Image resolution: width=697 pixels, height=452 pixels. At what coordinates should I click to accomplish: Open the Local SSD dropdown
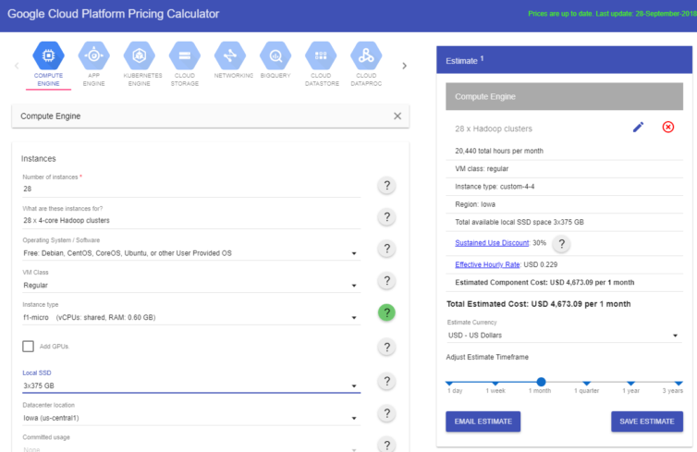pyautogui.click(x=190, y=385)
